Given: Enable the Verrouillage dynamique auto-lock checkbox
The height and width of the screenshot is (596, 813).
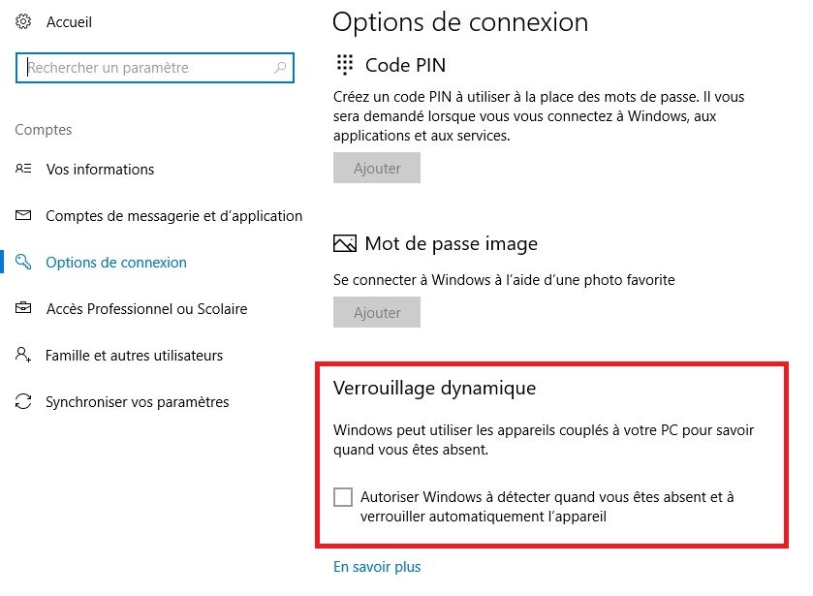Looking at the screenshot, I should [343, 497].
